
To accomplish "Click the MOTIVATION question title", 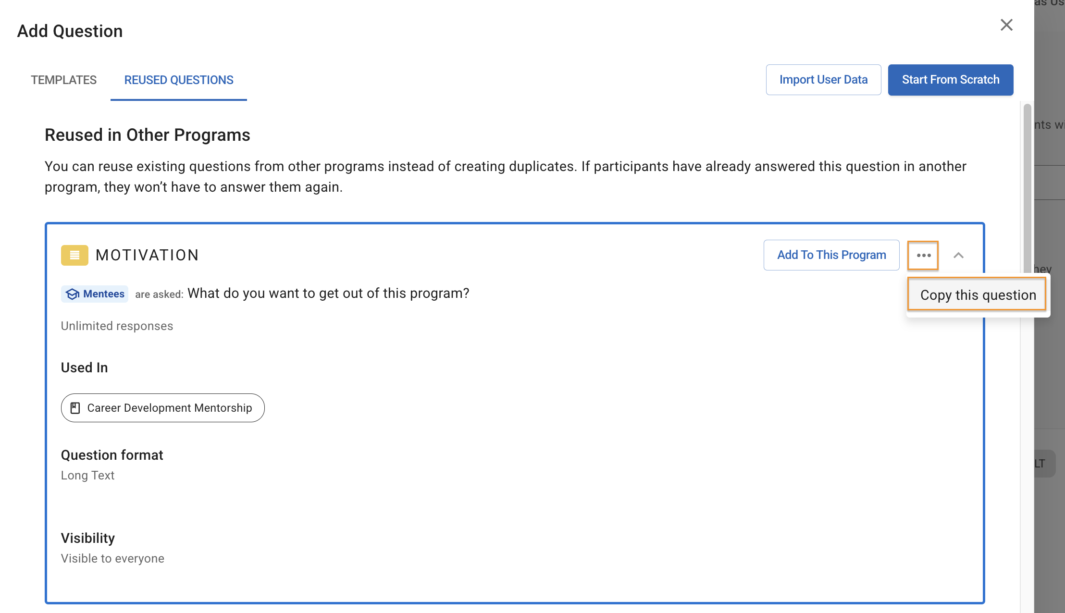I will (147, 255).
